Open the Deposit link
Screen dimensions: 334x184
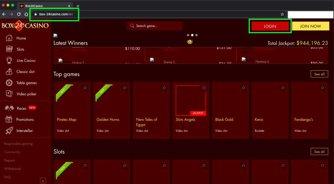(9, 160)
